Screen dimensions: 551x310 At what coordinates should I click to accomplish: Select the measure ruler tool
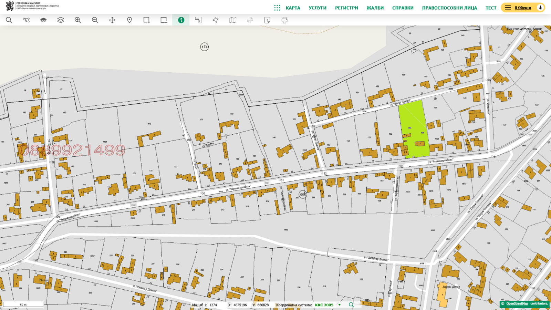[198, 20]
